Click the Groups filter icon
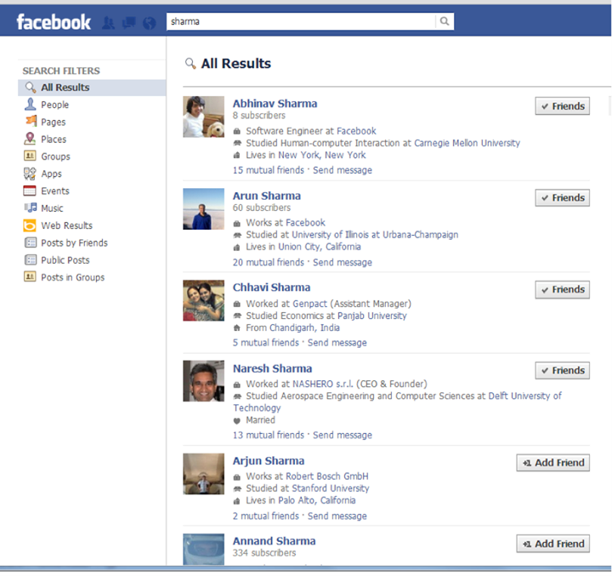Image resolution: width=612 pixels, height=576 pixels. [x=30, y=156]
